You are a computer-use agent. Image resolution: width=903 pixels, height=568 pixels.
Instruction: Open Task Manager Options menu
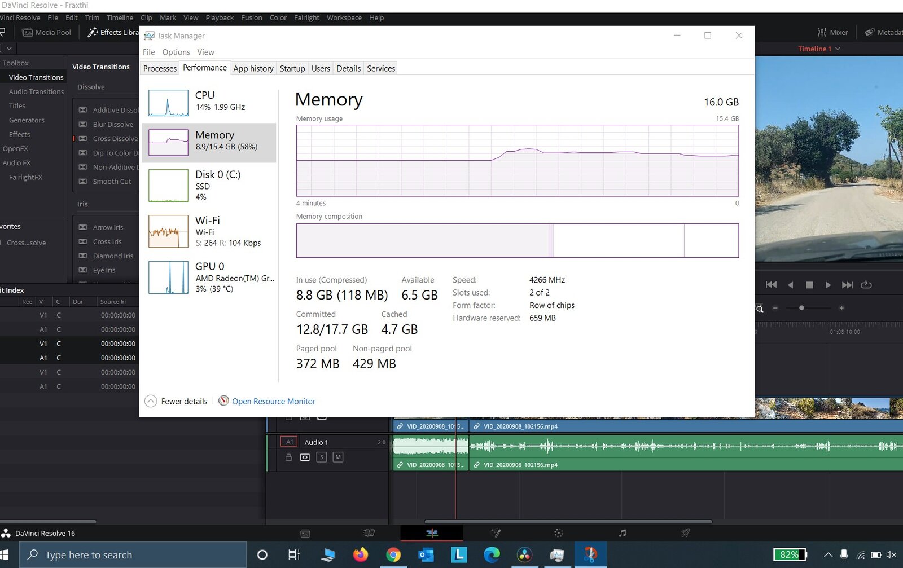pyautogui.click(x=176, y=52)
